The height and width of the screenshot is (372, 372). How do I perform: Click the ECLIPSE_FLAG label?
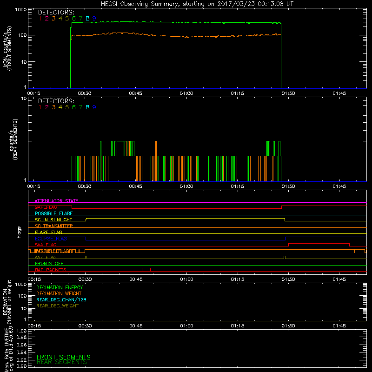[51, 239]
